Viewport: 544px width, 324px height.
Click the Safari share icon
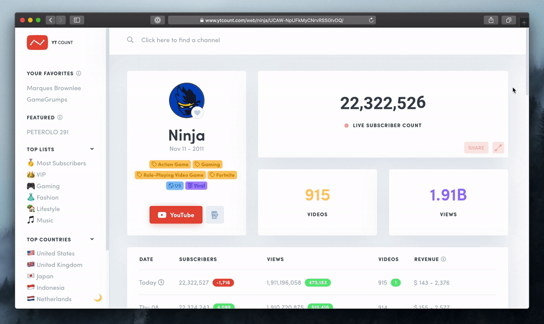[x=491, y=20]
